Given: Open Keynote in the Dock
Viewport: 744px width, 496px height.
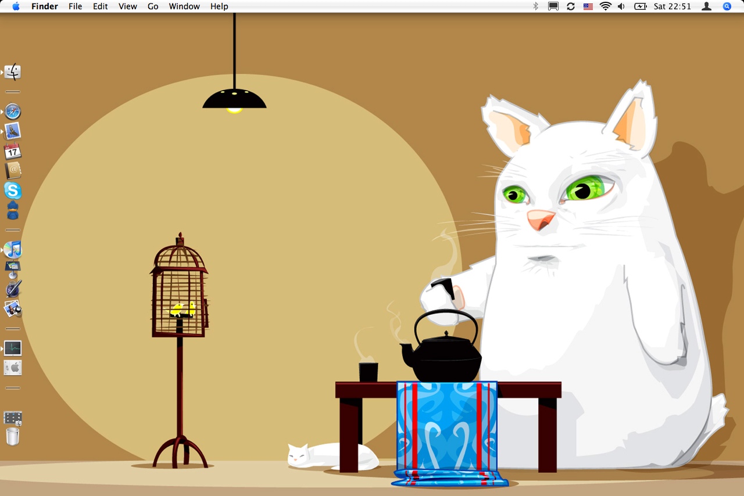Looking at the screenshot, I should (x=13, y=269).
